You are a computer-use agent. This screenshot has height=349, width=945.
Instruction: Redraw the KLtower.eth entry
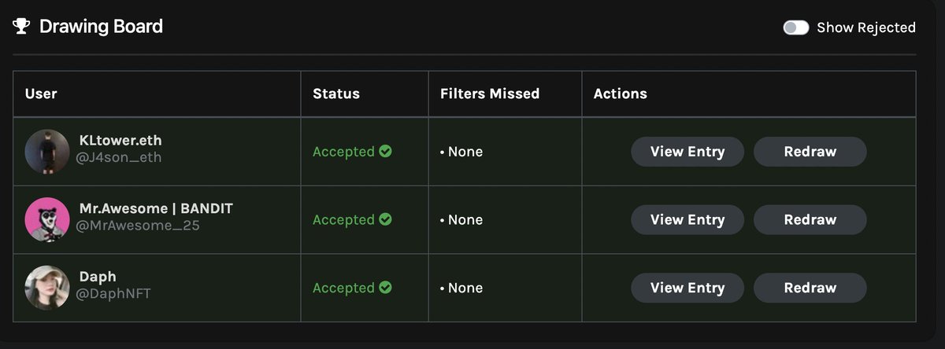point(810,152)
